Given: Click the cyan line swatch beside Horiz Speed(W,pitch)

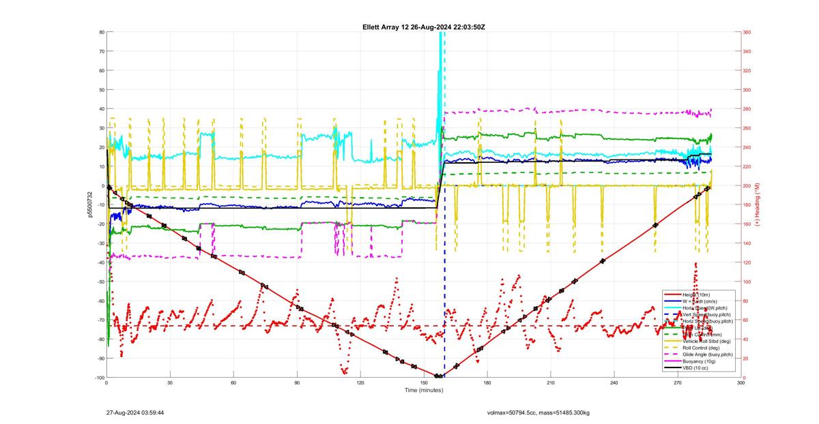Looking at the screenshot, I should point(673,308).
